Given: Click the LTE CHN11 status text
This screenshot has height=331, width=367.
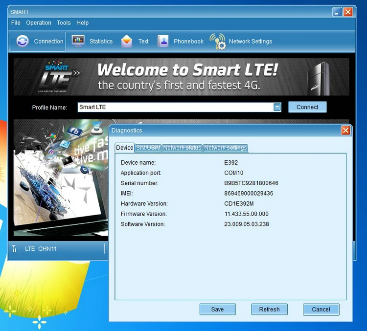Looking at the screenshot, I should [41, 249].
